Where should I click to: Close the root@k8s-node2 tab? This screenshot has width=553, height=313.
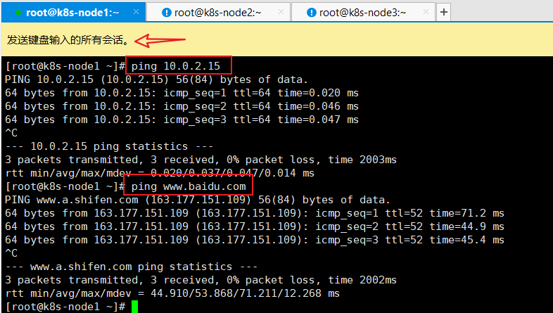click(281, 12)
